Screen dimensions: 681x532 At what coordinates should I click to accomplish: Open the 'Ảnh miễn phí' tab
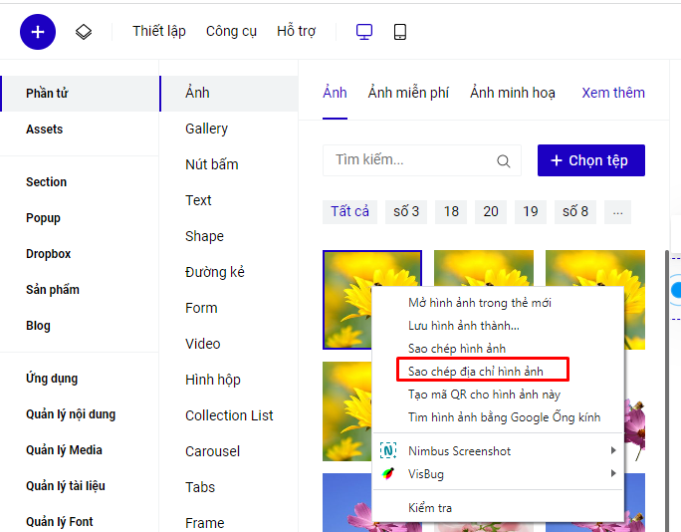click(408, 93)
